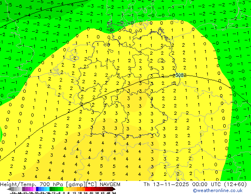Pick the bright magenta legend swatch
Viewport: 251px width, 194px height.
point(32,189)
